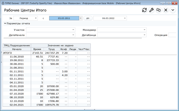Click the 'Значение не задано' header
The width and height of the screenshot is (179, 111).
(61, 45)
